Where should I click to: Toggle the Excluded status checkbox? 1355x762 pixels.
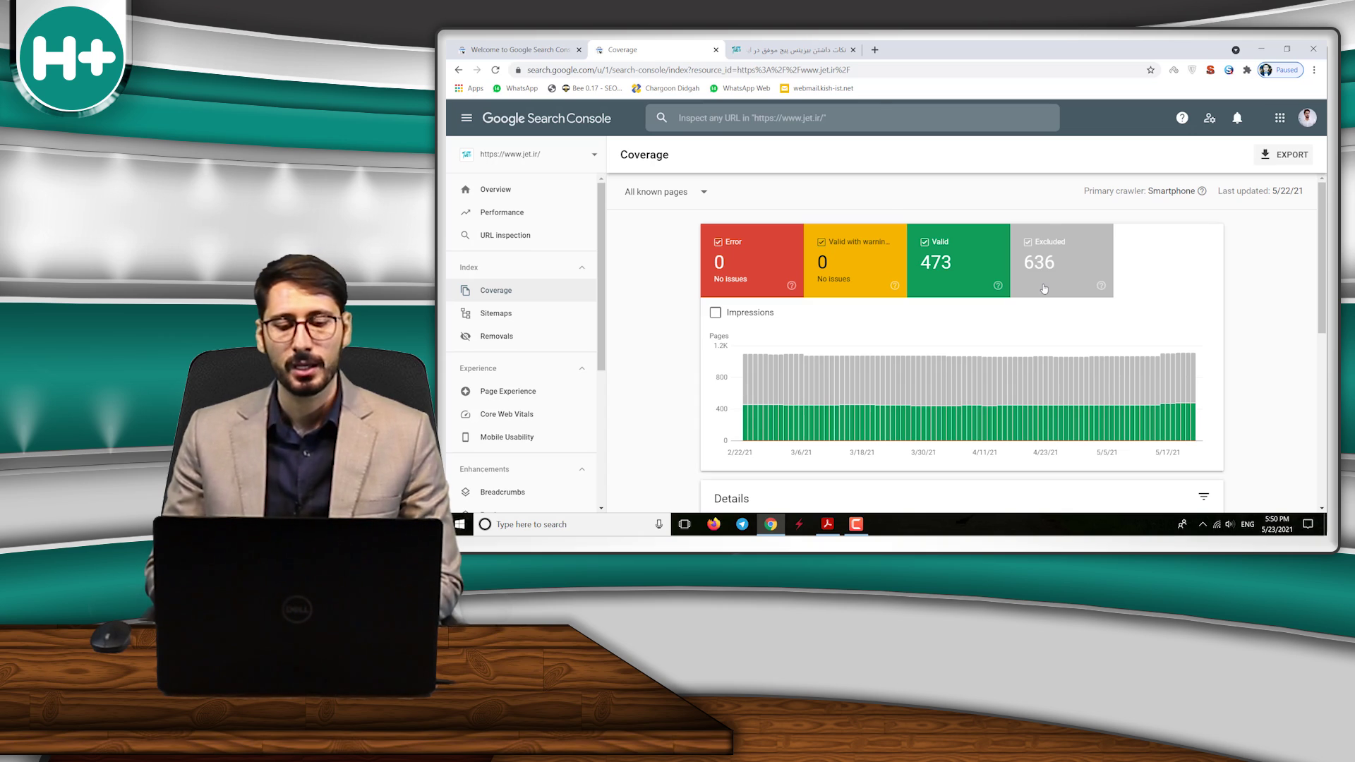[x=1028, y=242]
